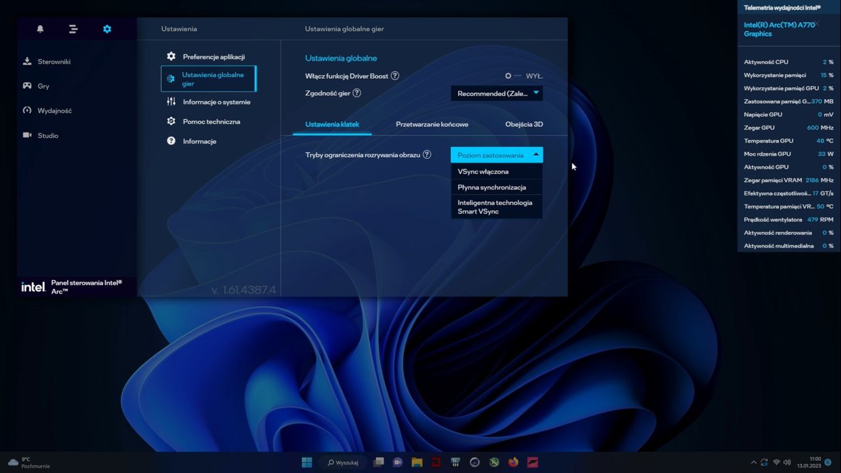Select the top settings gear icon

[x=107, y=29]
